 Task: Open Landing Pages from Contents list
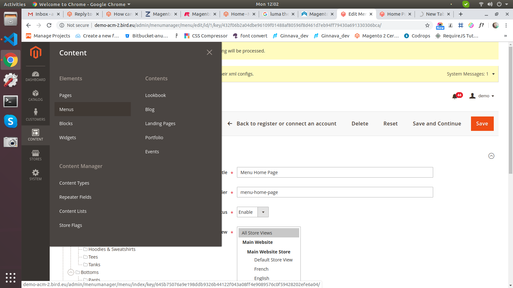point(160,124)
